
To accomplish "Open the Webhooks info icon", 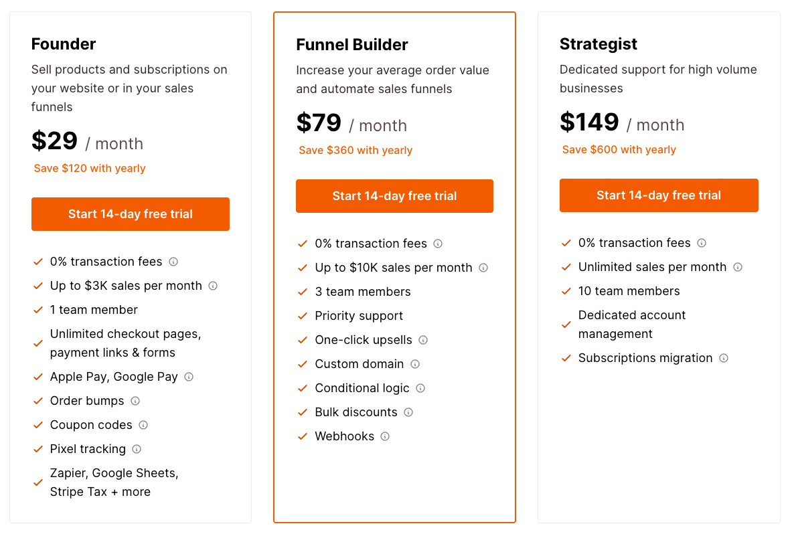I will [x=385, y=436].
